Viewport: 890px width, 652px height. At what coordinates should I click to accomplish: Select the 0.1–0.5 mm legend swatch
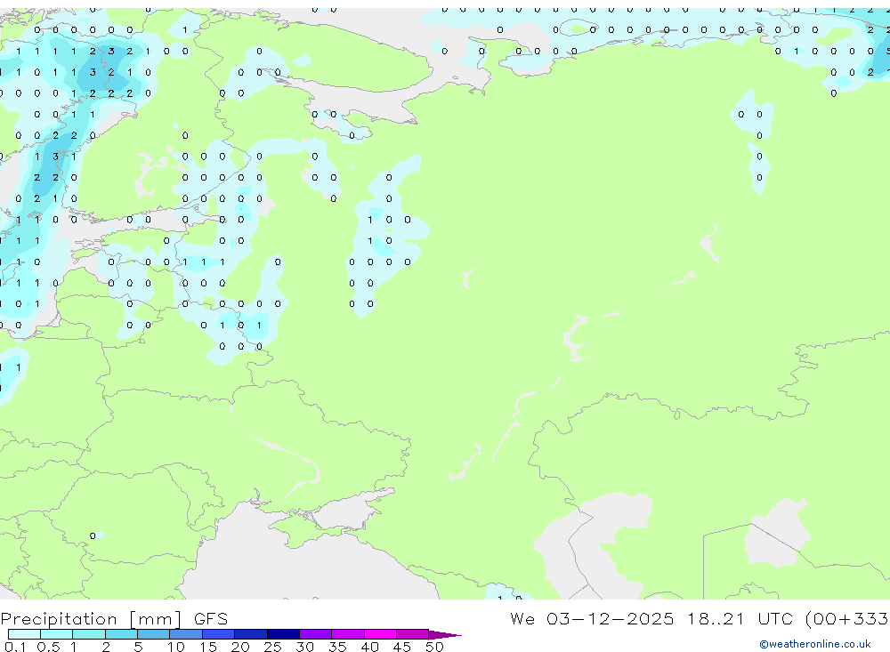coord(24,634)
